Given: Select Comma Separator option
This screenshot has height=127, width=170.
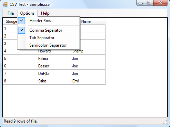Looking at the screenshot, I should (48, 30).
